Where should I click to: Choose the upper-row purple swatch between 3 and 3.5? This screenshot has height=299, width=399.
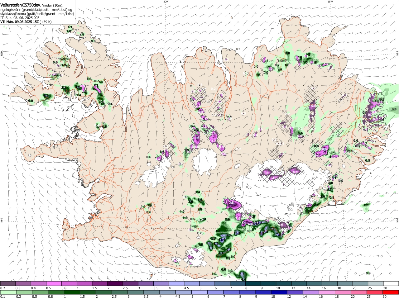coord(145,284)
